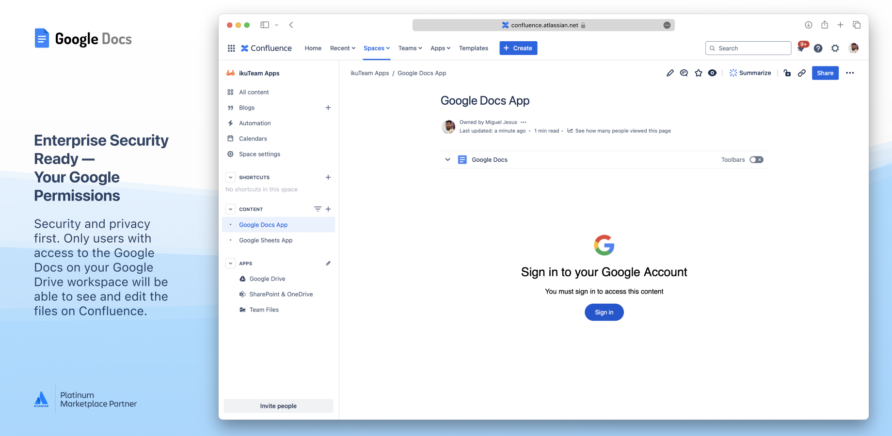Screen dimensions: 892x436
Task: Collapse the APPS section
Action: (231, 264)
